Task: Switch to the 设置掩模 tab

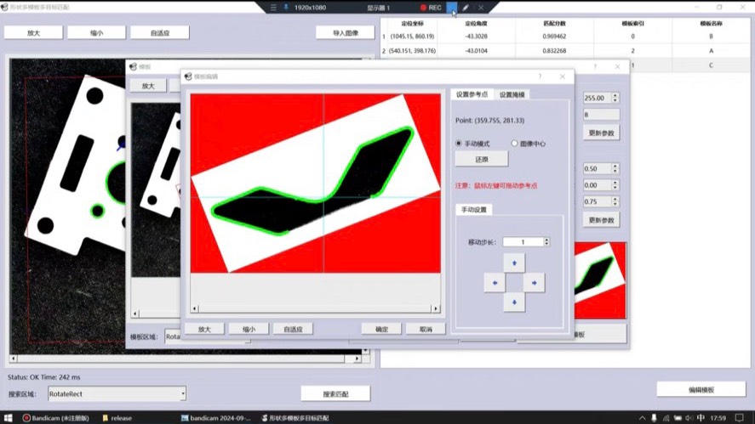Action: pyautogui.click(x=512, y=94)
